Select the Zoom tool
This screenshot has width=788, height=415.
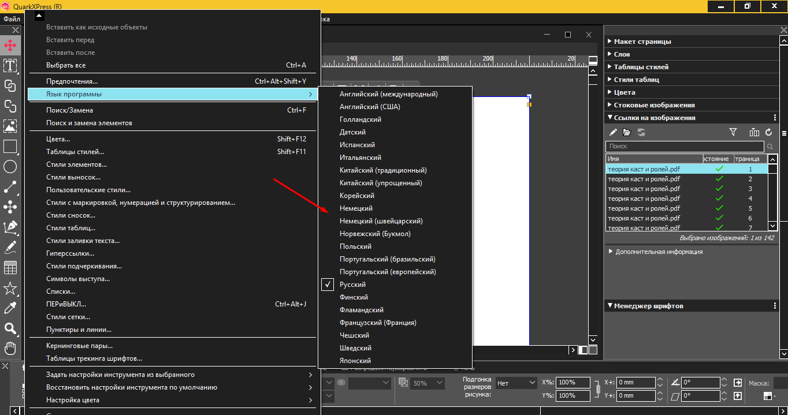[10, 328]
